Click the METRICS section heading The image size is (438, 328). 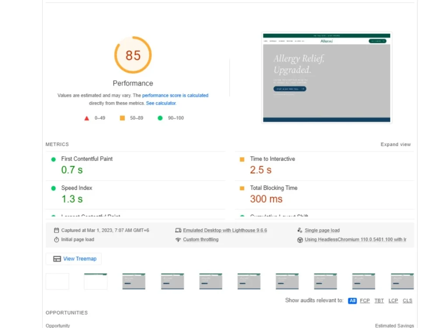[x=57, y=144]
